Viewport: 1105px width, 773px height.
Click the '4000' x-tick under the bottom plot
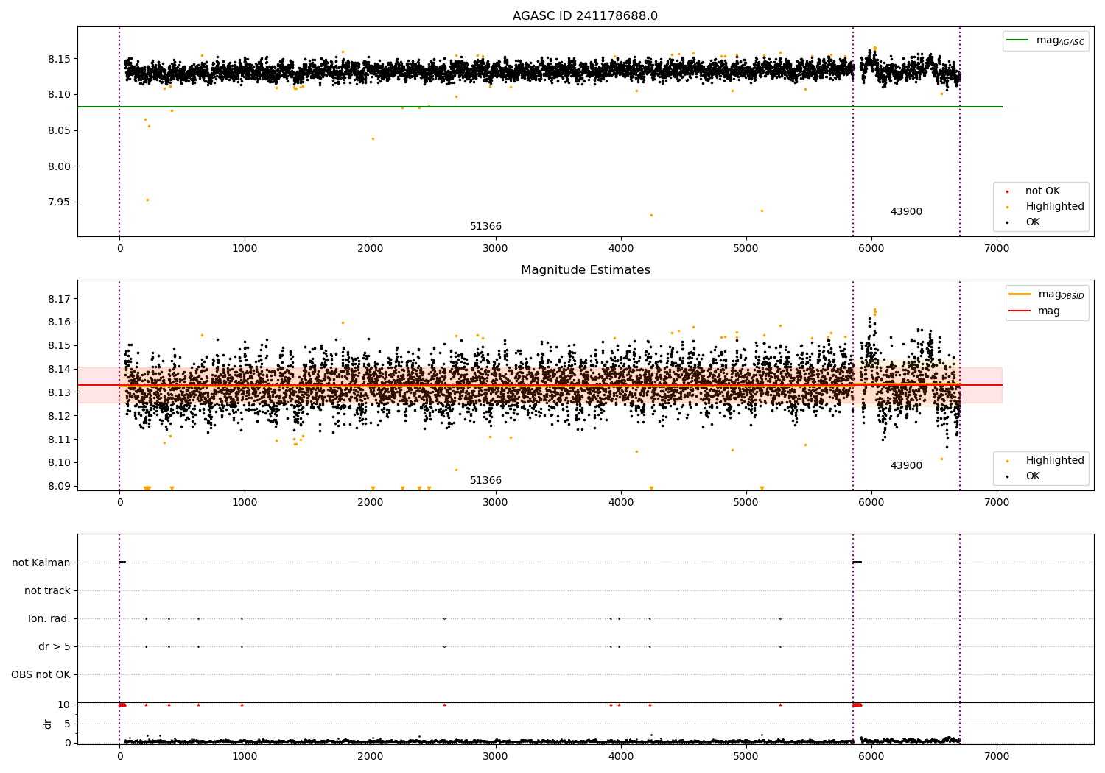point(621,757)
